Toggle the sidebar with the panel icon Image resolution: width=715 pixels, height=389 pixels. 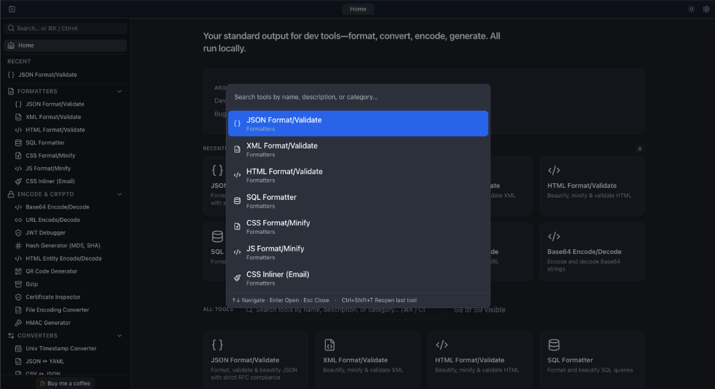click(11, 9)
